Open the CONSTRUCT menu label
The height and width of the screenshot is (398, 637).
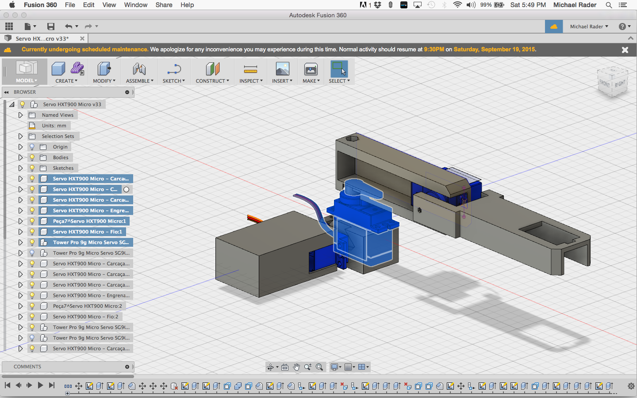(x=212, y=81)
